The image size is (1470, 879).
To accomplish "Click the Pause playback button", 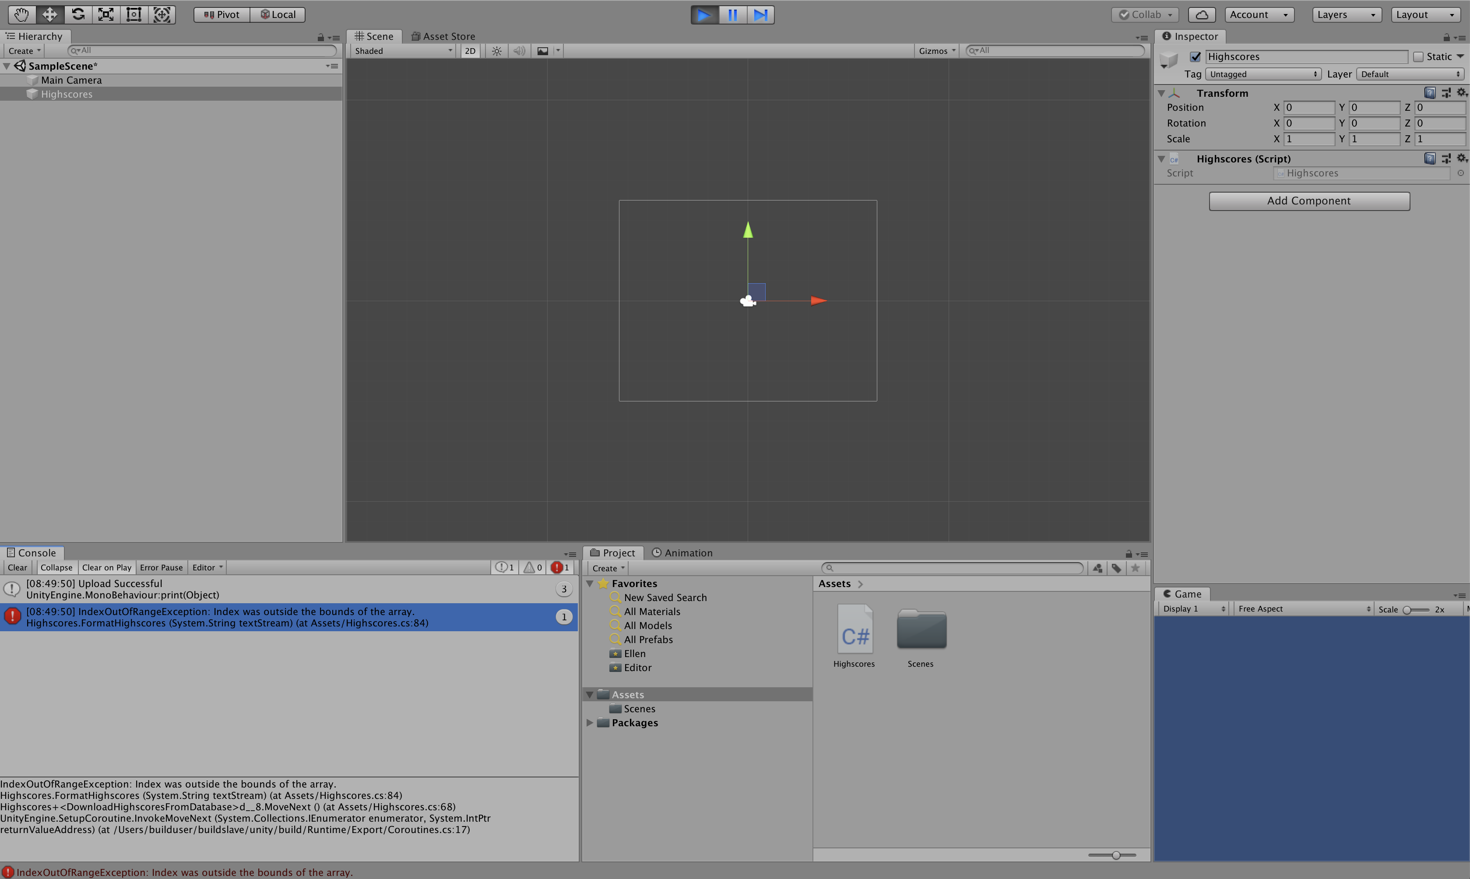I will (x=732, y=15).
